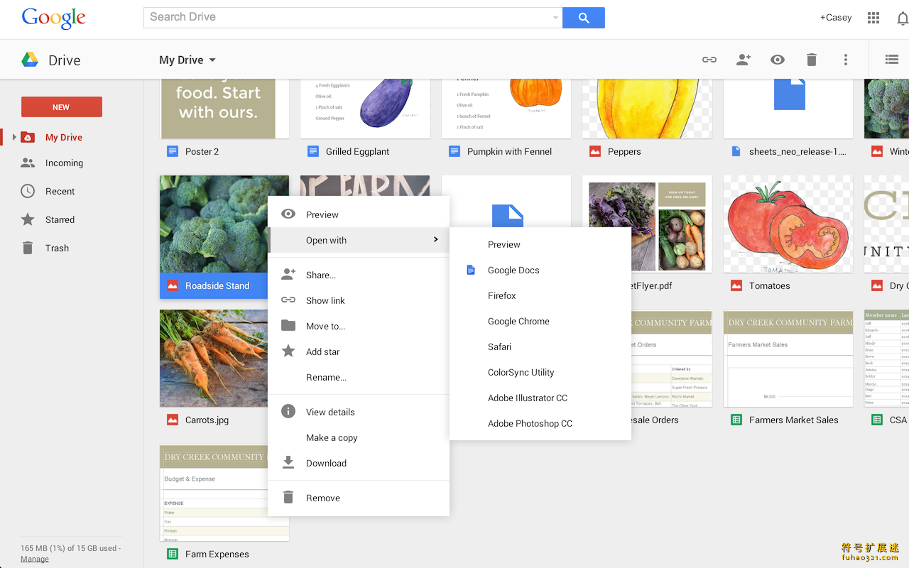Click the Google Docs icon in submenu
Image resolution: width=909 pixels, height=568 pixels.
click(x=470, y=270)
